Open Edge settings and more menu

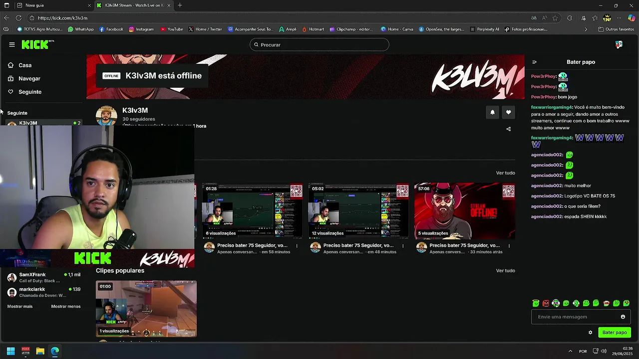[619, 18]
